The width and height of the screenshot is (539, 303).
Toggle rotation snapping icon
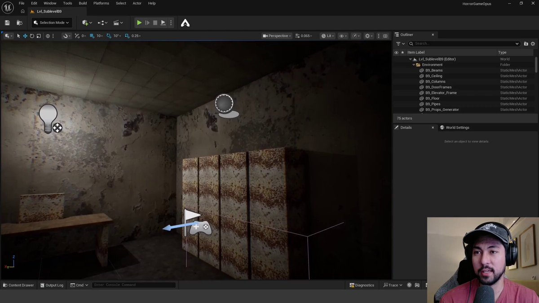point(109,36)
